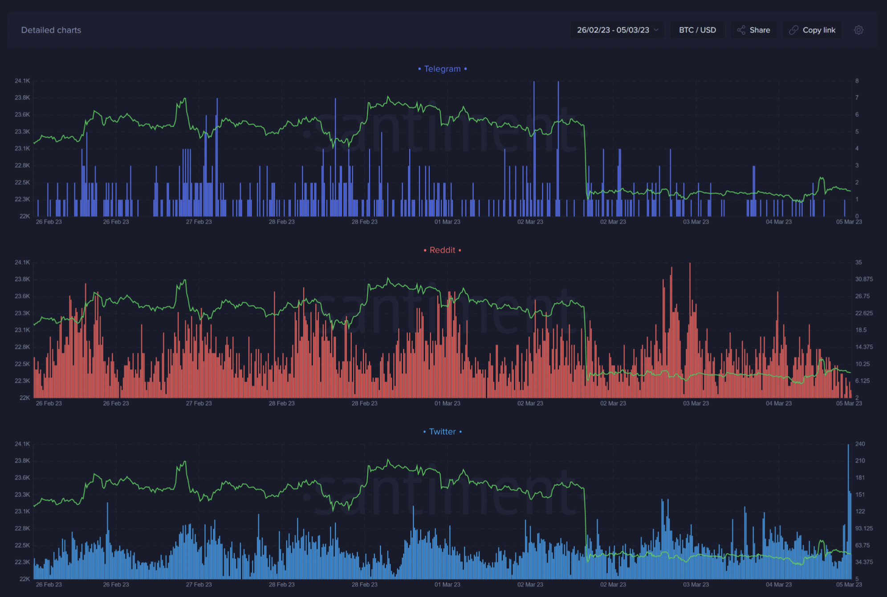Click the 26.75 value on Reddit right axis
Viewport: 887px width, 597px height.
pos(863,296)
